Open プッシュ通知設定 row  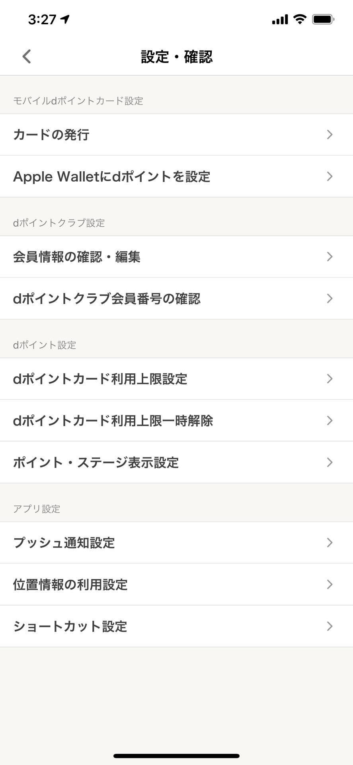coord(176,543)
